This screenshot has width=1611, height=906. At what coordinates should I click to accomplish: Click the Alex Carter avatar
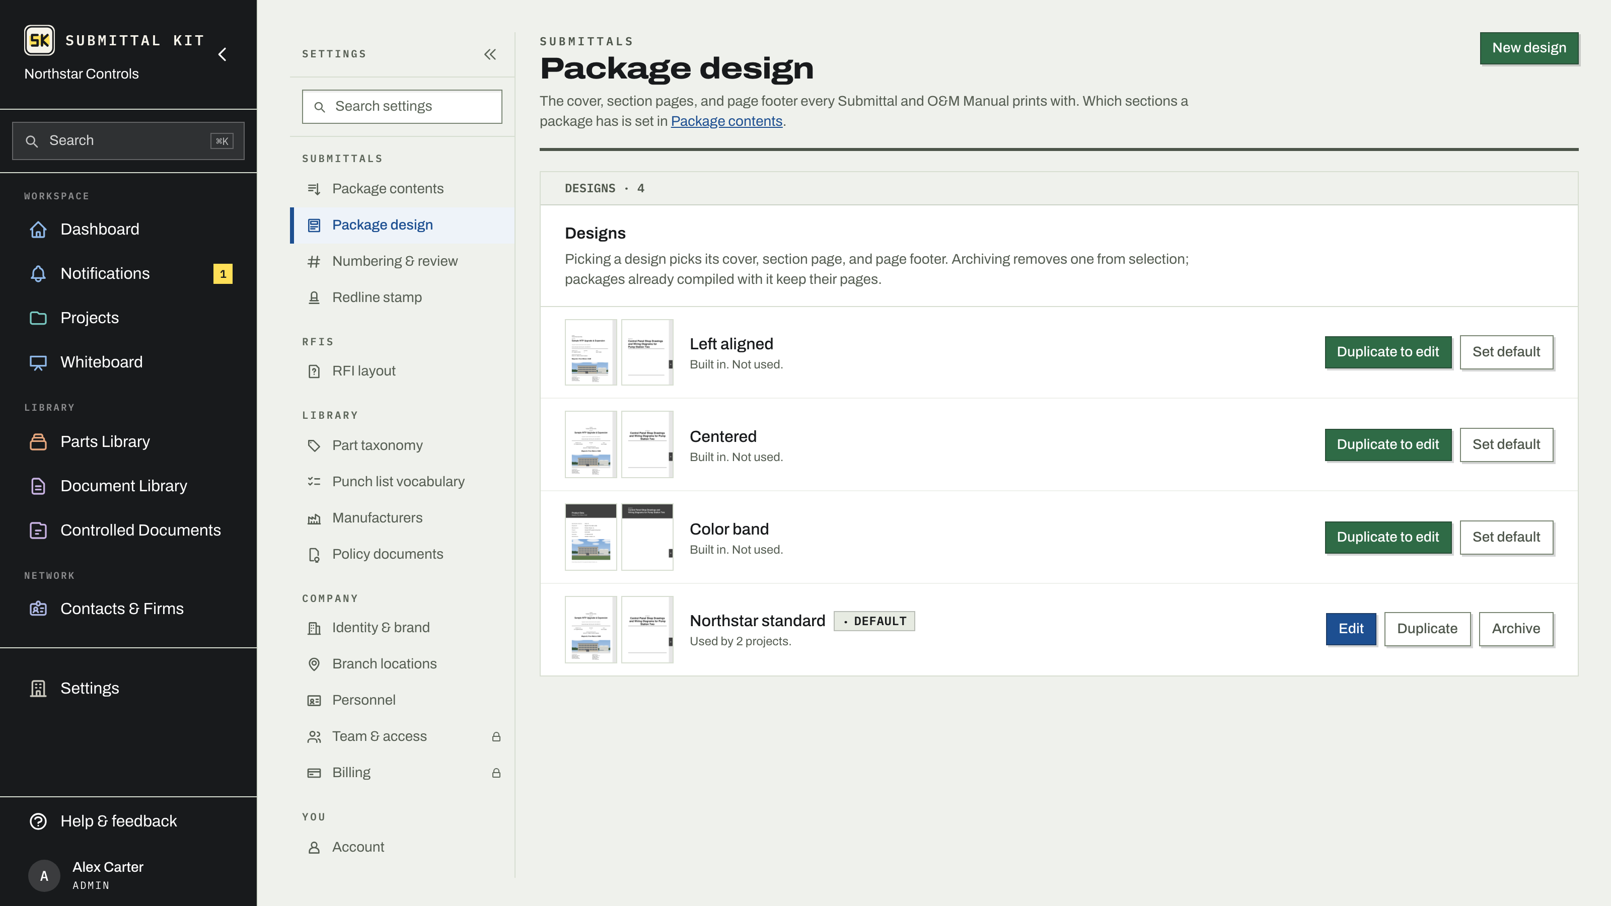tap(44, 876)
